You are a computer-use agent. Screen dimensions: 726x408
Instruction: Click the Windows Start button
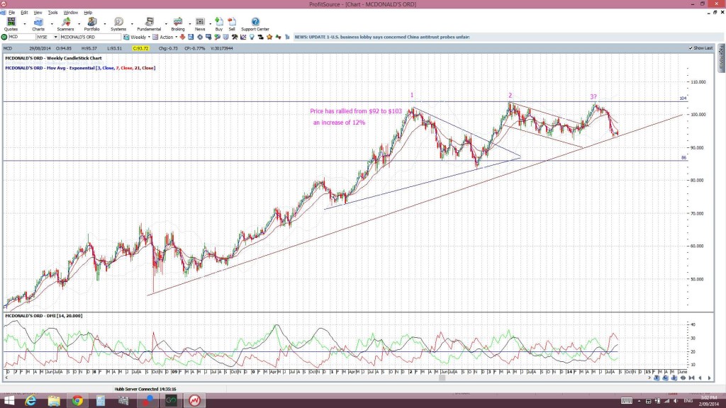9,401
